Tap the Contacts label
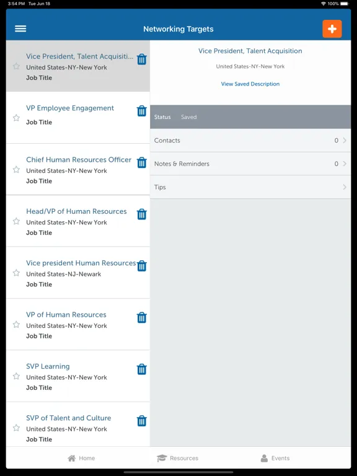The width and height of the screenshot is (357, 476). click(167, 140)
